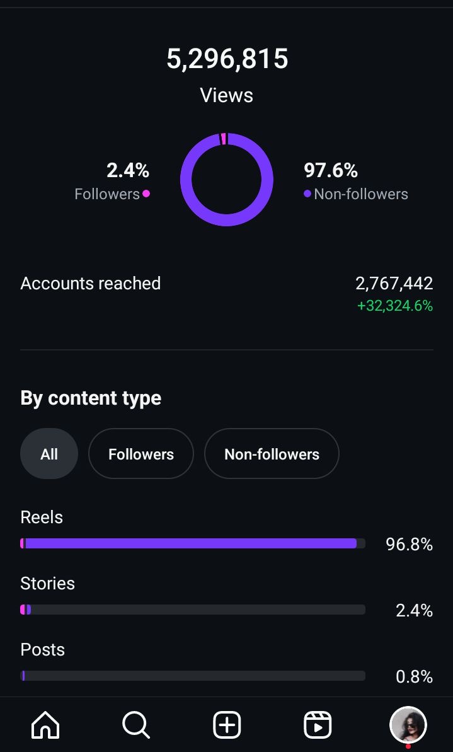Open the Reels content type details

[x=42, y=517]
